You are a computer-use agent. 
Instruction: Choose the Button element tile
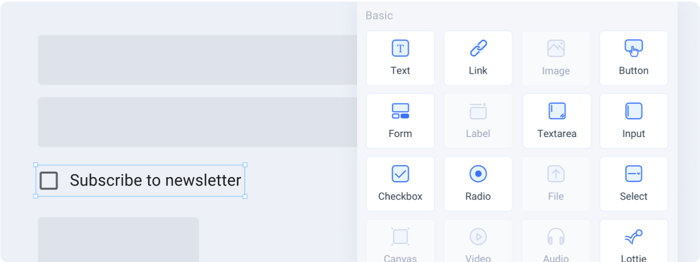[x=634, y=58]
